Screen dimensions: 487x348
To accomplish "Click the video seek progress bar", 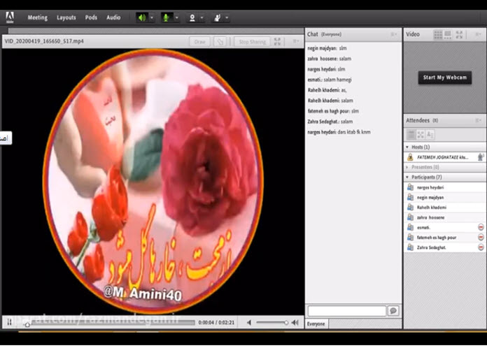I will 110,323.
